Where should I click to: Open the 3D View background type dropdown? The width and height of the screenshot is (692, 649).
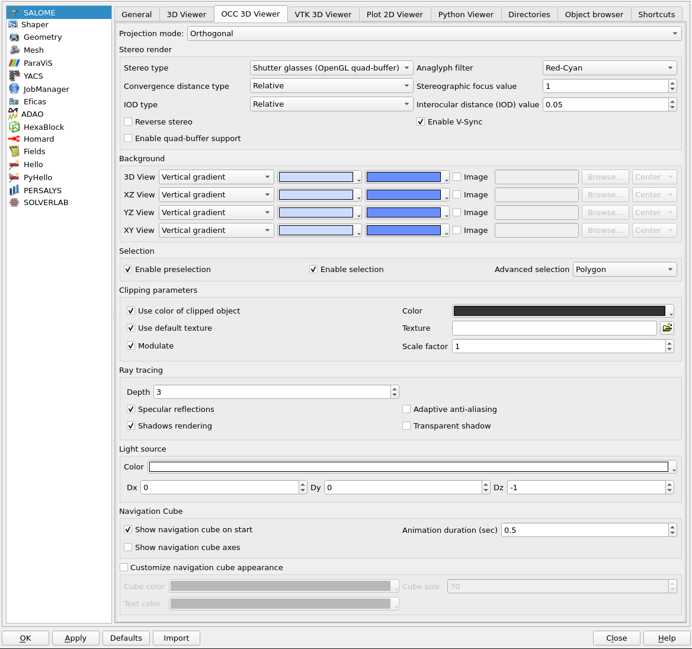216,177
